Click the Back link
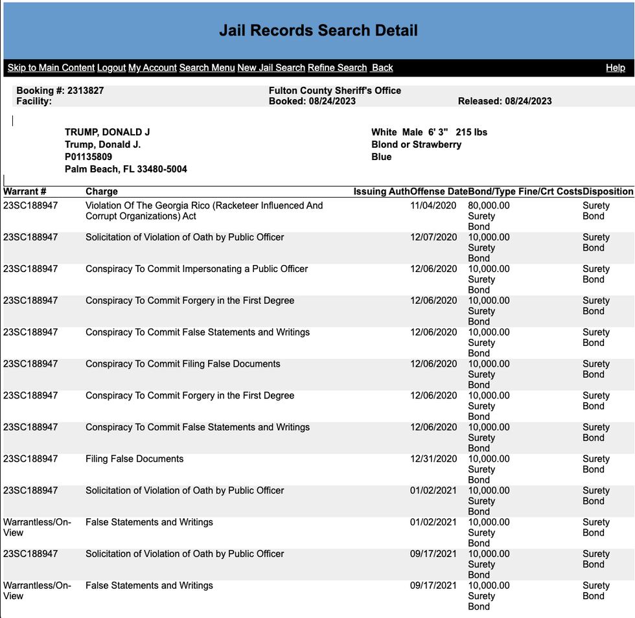635x618 pixels. [382, 67]
